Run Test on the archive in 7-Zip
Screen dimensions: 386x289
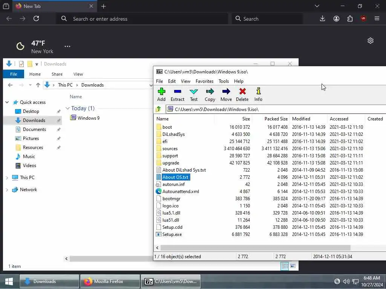tap(194, 94)
